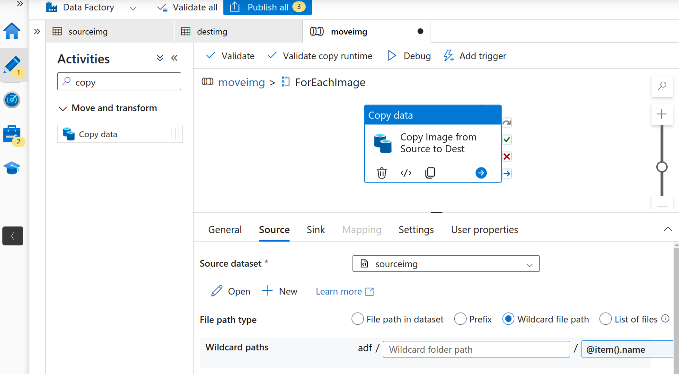Collapse Move and transform group
Image resolution: width=679 pixels, height=374 pixels.
coord(62,109)
